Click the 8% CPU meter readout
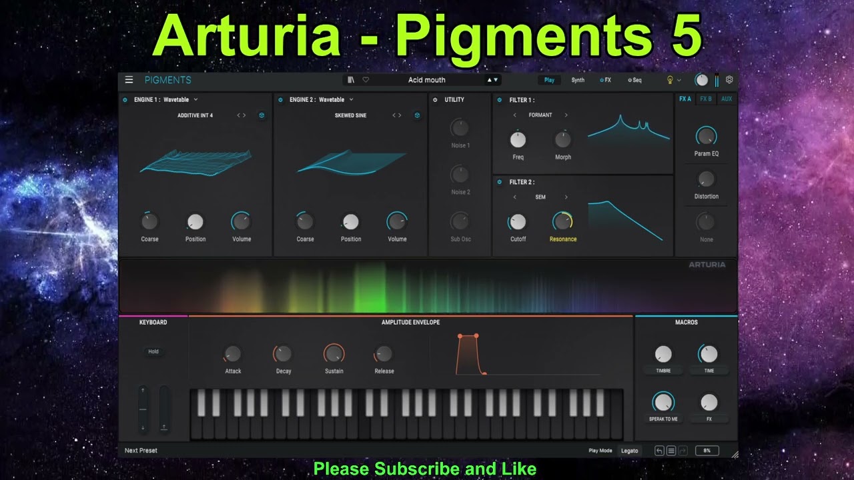Image resolution: width=854 pixels, height=480 pixels. [x=707, y=451]
